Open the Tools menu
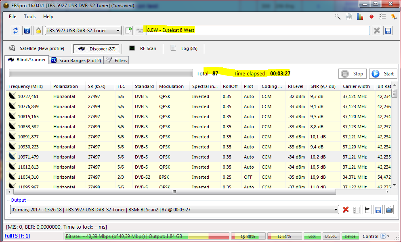 [x=29, y=17]
